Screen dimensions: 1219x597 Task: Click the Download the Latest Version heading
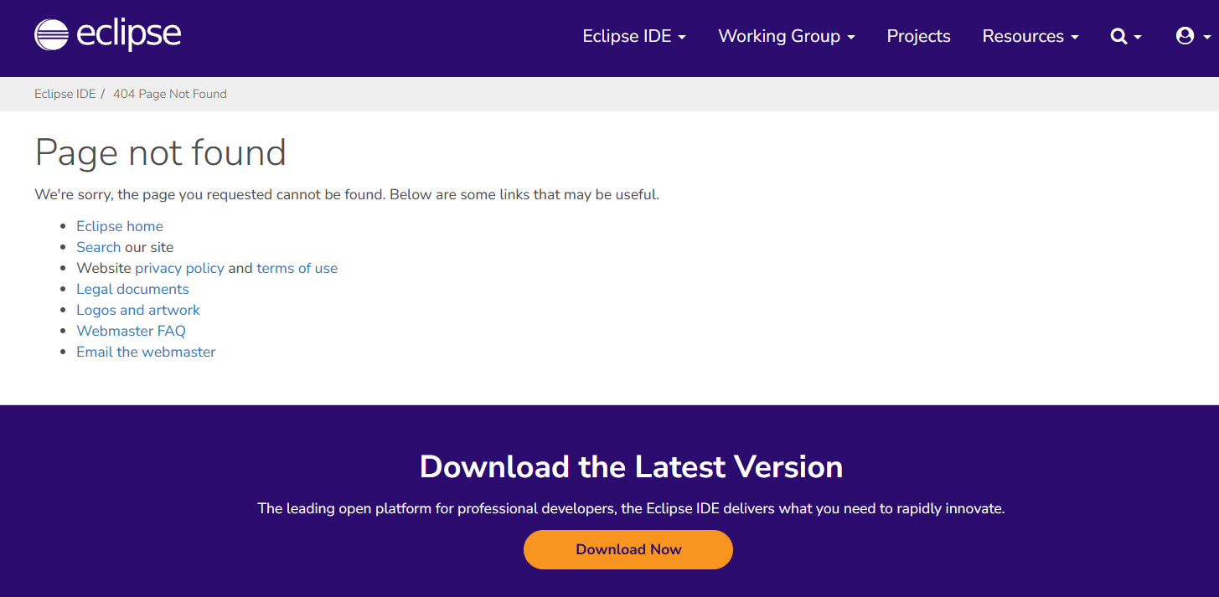[631, 466]
